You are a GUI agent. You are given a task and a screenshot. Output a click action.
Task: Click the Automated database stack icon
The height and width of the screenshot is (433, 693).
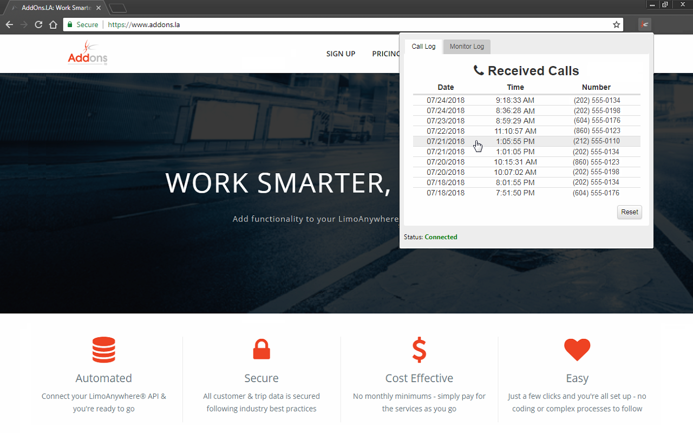pyautogui.click(x=103, y=350)
